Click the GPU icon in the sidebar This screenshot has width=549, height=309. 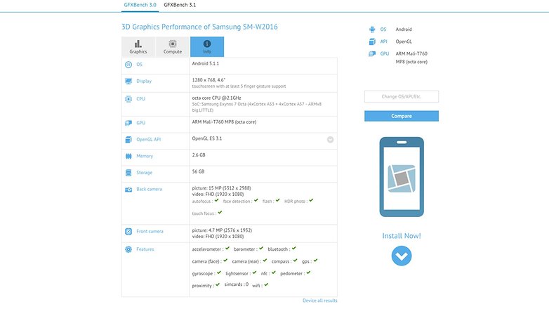coord(372,54)
